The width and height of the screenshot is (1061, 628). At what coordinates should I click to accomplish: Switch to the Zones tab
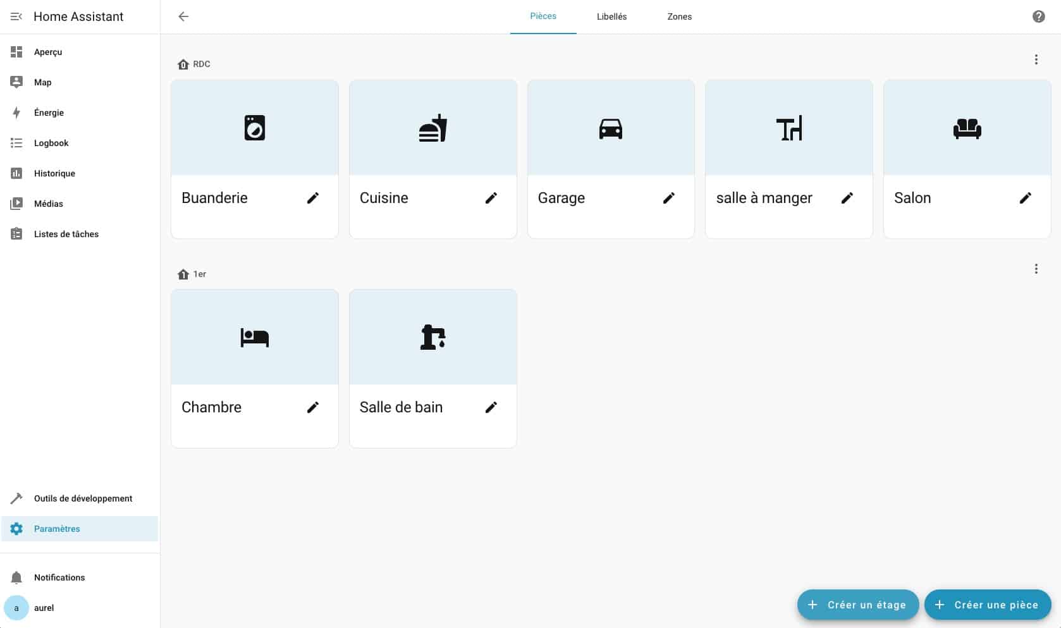tap(679, 16)
